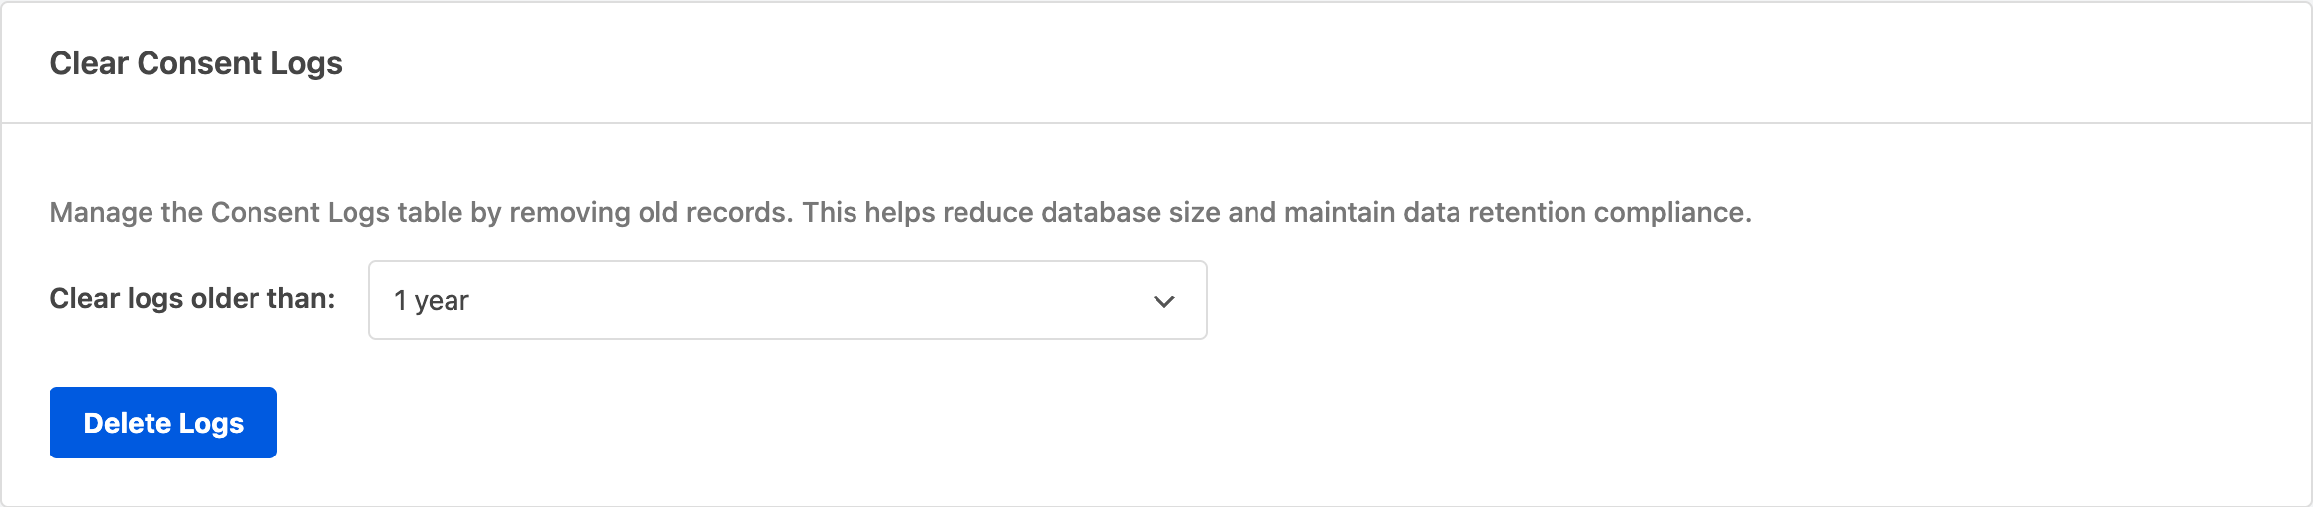2313x507 pixels.
Task: Click the down arrow beside '1 year'
Action: [1164, 301]
